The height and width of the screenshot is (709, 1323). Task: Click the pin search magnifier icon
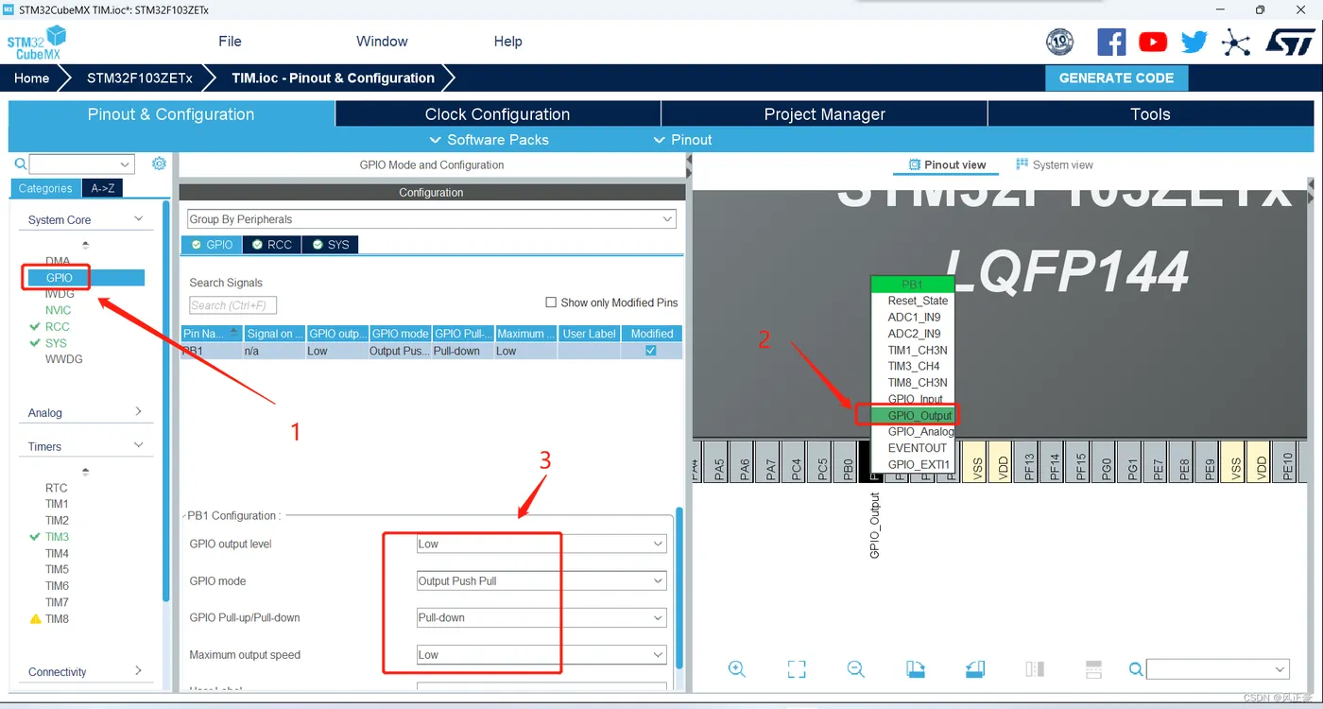1137,669
